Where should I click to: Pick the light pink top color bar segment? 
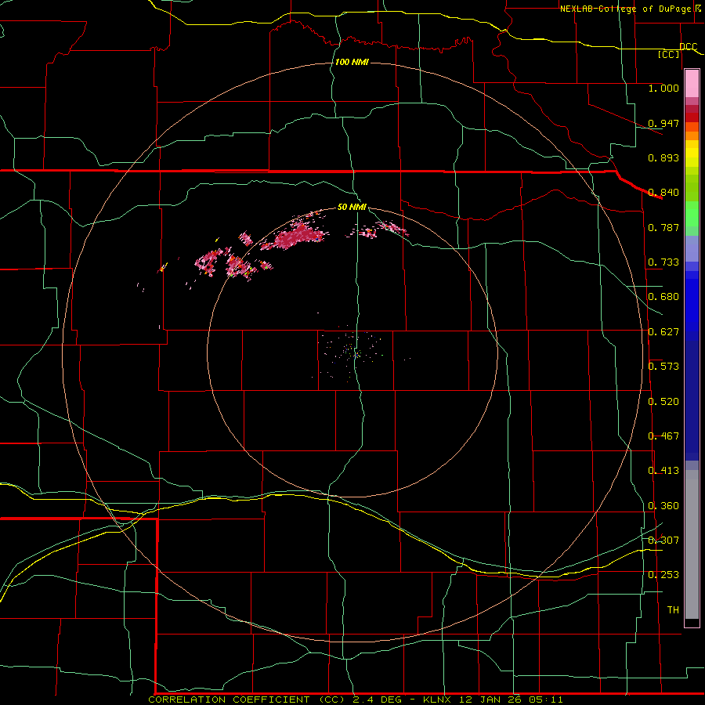pyautogui.click(x=692, y=84)
